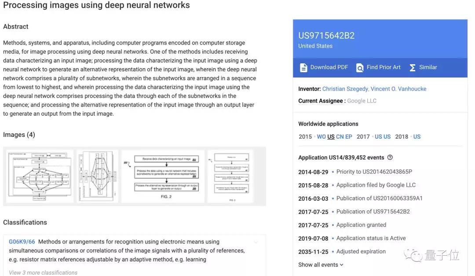Click the patent number US9715642B2 header
This screenshot has width=475, height=276.
pyautogui.click(x=326, y=36)
